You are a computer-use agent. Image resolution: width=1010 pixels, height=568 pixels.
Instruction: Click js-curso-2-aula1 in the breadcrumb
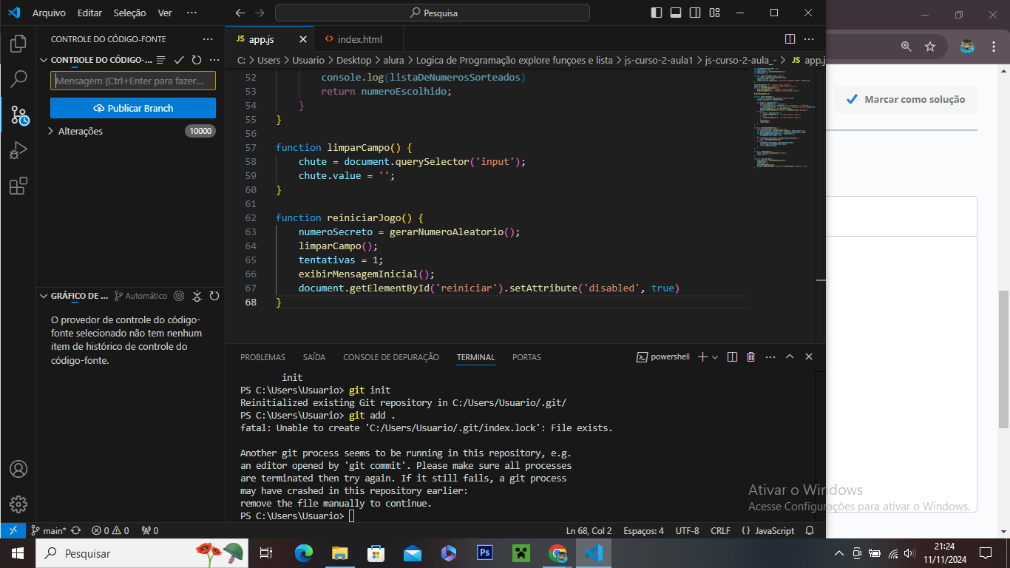click(x=658, y=60)
